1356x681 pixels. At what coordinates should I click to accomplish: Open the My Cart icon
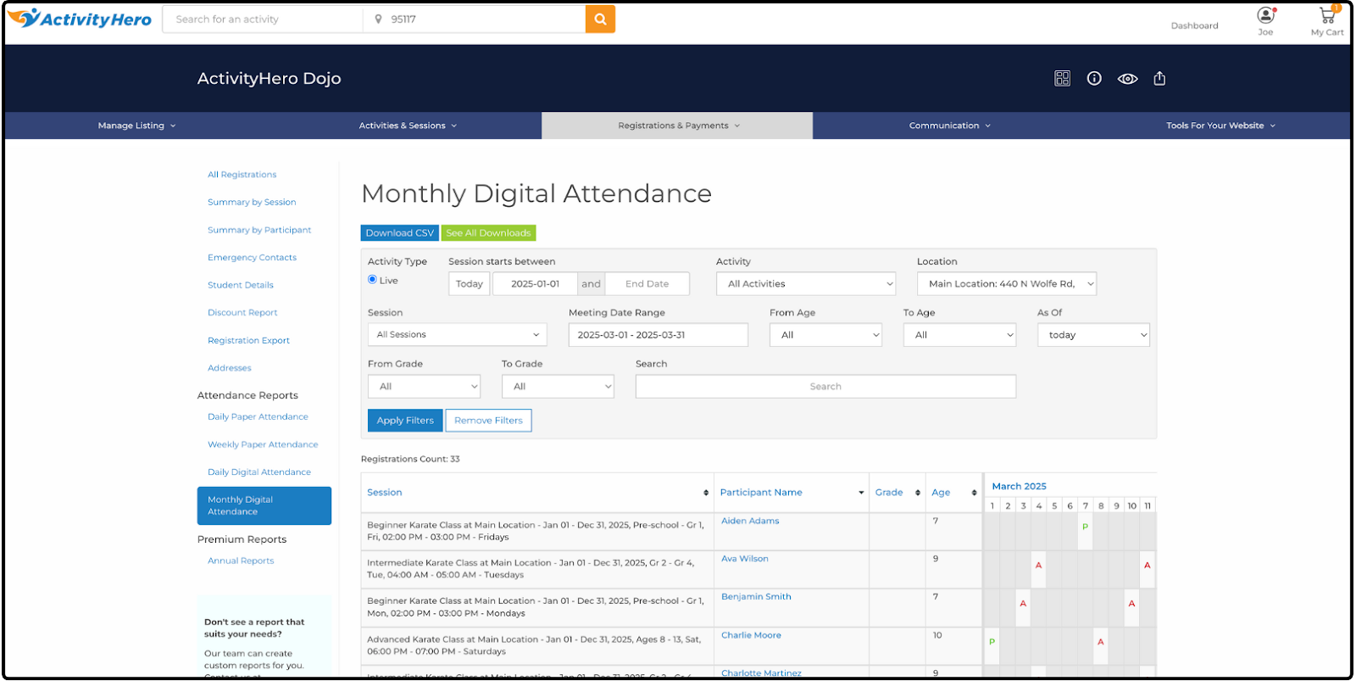click(x=1327, y=15)
